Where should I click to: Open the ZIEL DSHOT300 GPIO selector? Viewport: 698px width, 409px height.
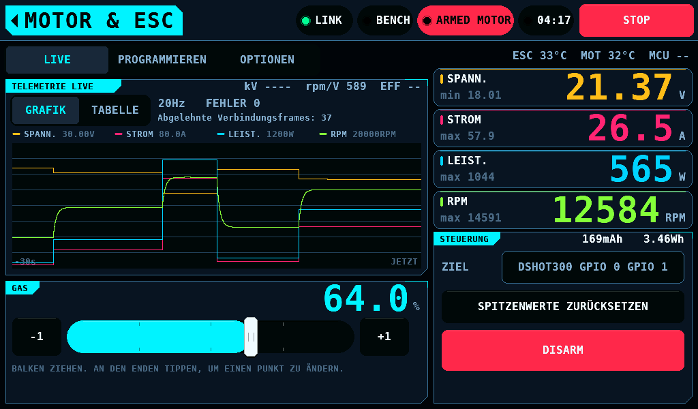592,267
